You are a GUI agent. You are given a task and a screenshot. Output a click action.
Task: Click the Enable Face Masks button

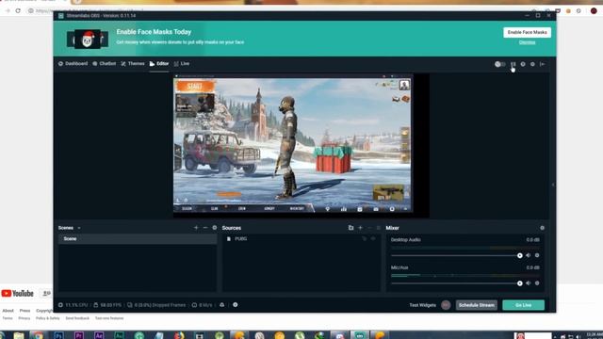point(527,32)
